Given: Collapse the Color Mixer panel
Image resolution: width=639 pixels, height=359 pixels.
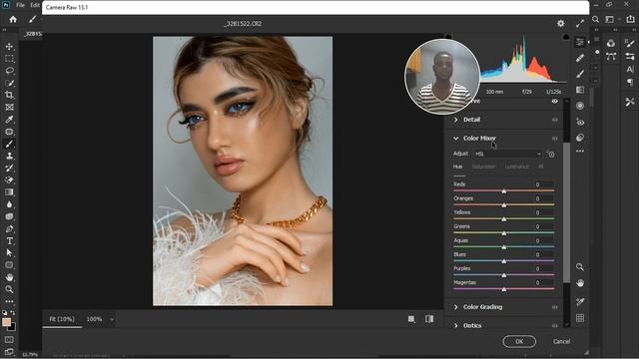Looking at the screenshot, I should point(456,139).
